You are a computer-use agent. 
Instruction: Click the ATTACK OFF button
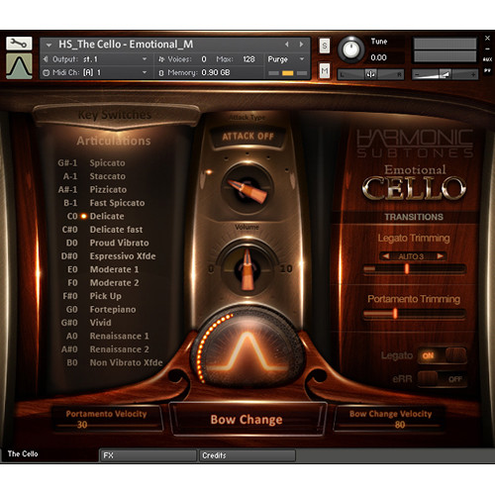click(247, 137)
